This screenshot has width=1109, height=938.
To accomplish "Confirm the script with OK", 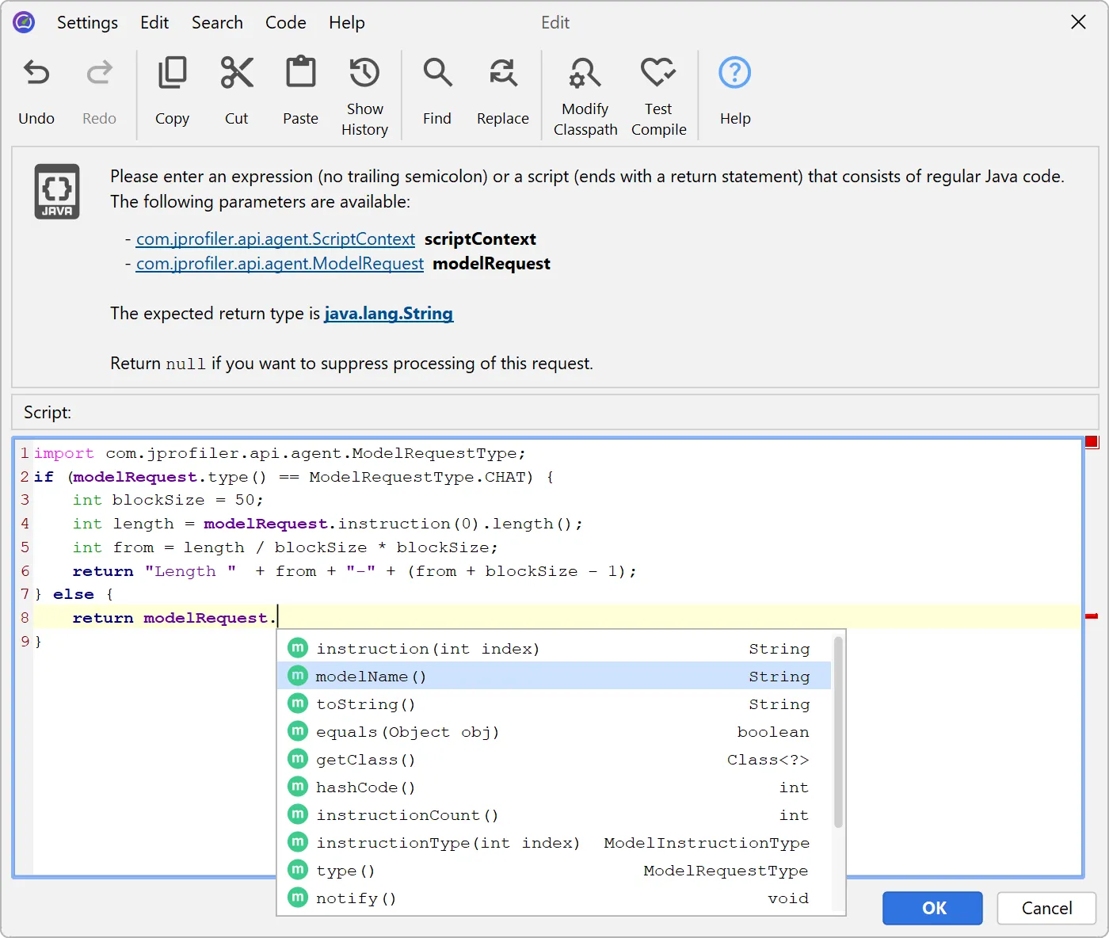I will pos(932,908).
